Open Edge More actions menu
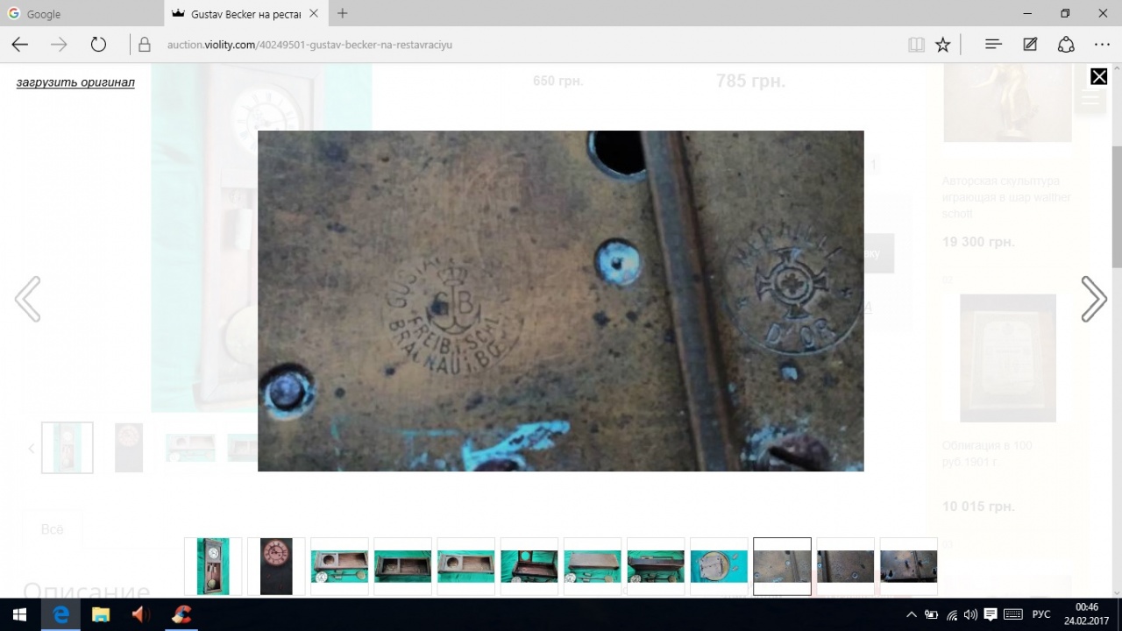The height and width of the screenshot is (631, 1122). click(x=1102, y=45)
